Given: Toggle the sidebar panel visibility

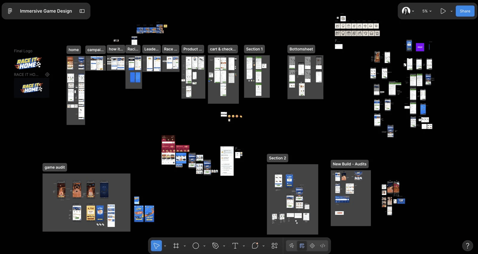Looking at the screenshot, I should [82, 11].
